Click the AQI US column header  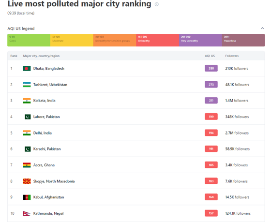(210, 56)
